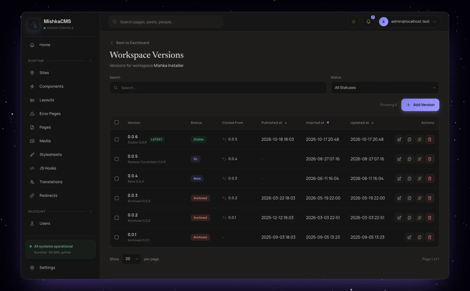This screenshot has width=470, height=291.
Task: Click the MishkaCMS logo icon
Action: (x=34, y=24)
